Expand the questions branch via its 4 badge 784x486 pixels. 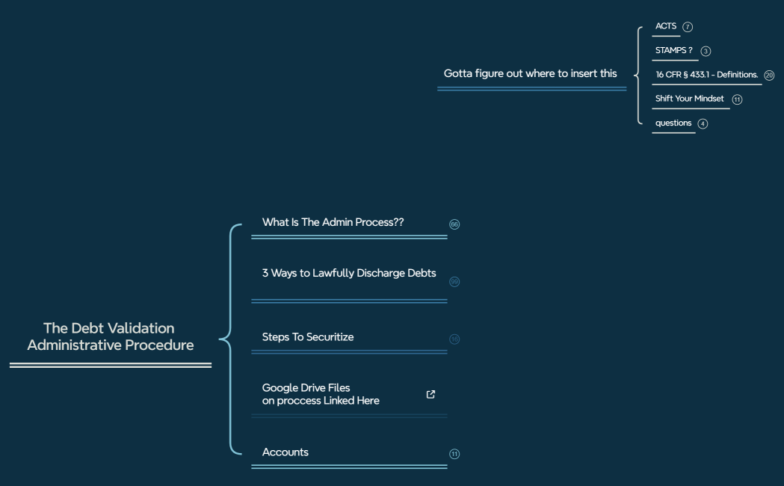pyautogui.click(x=703, y=123)
